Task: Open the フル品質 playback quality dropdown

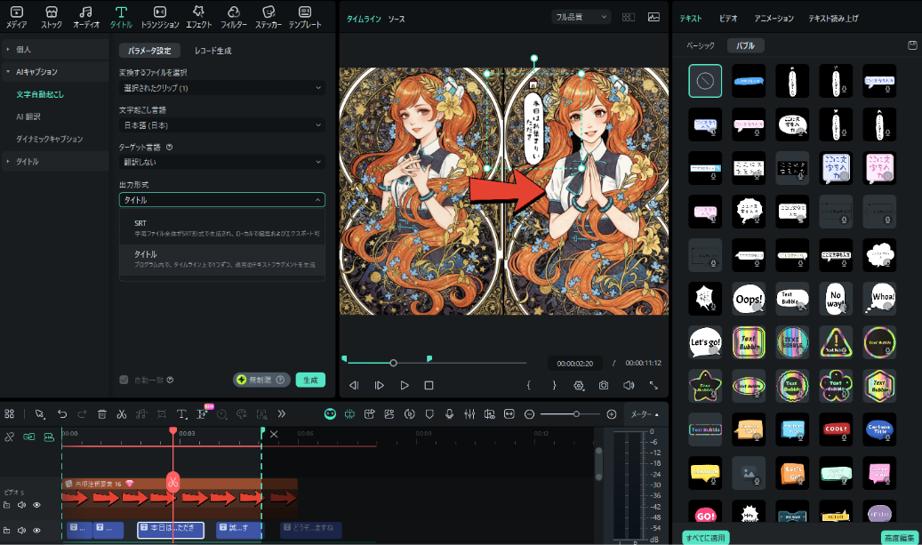Action: tap(581, 16)
